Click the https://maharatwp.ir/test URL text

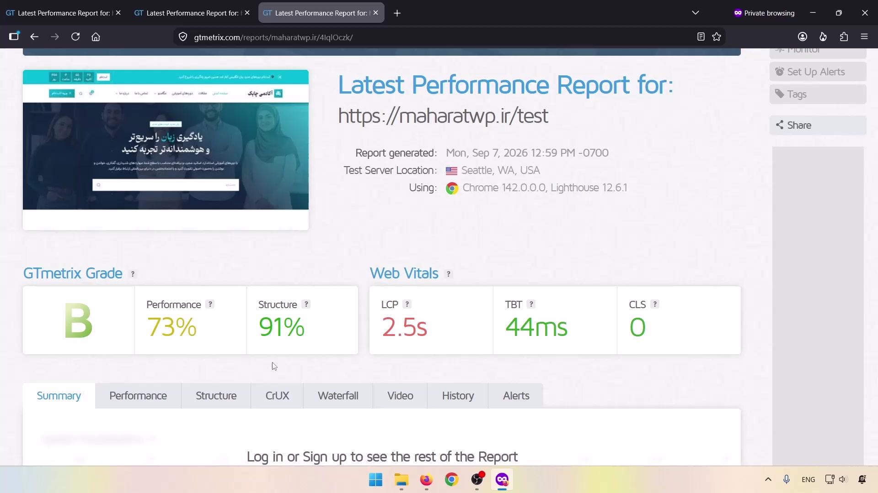point(443,116)
